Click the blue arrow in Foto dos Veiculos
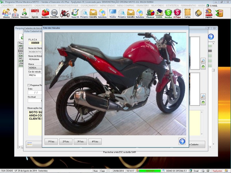 pyautogui.click(x=182, y=141)
